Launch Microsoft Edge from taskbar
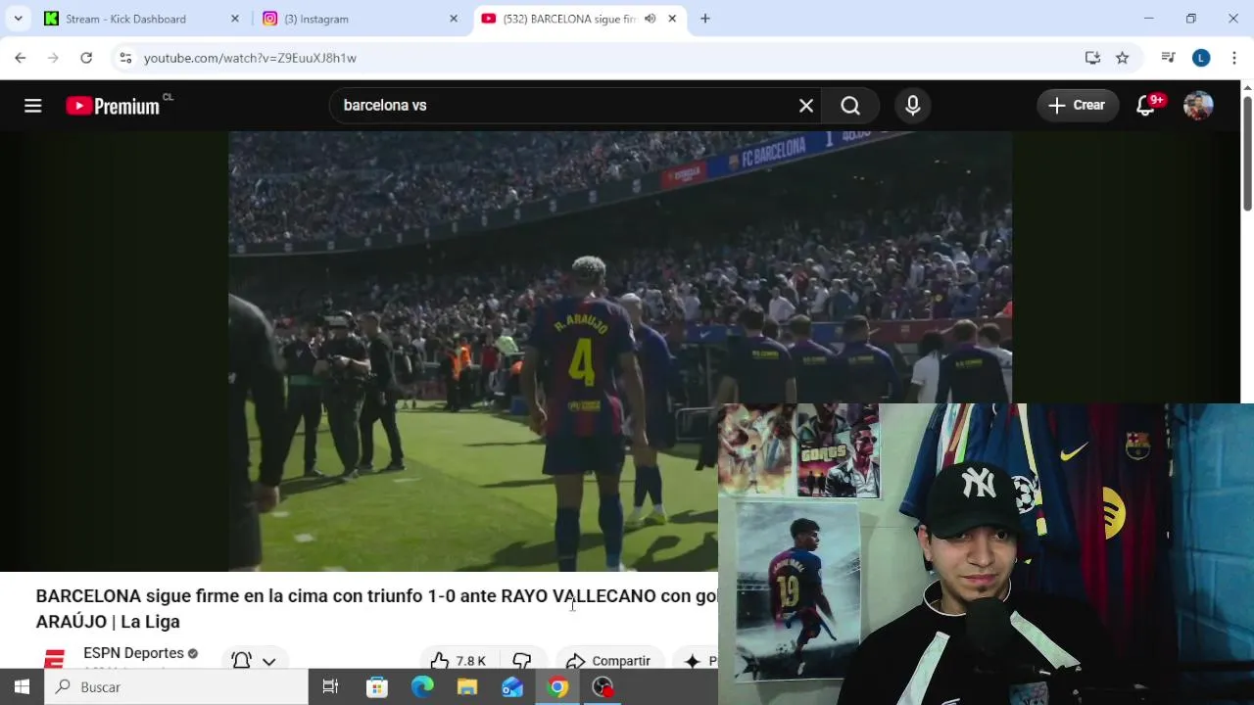 pos(422,687)
